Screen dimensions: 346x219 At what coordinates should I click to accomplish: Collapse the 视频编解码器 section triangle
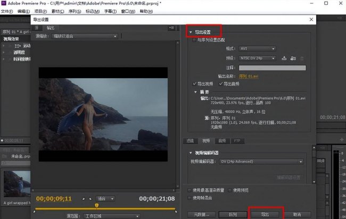(x=191, y=153)
